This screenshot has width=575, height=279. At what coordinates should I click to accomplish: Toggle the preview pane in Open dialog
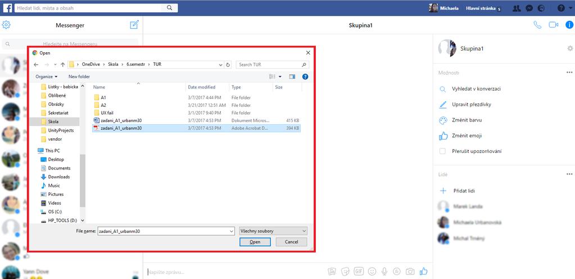(x=292, y=76)
